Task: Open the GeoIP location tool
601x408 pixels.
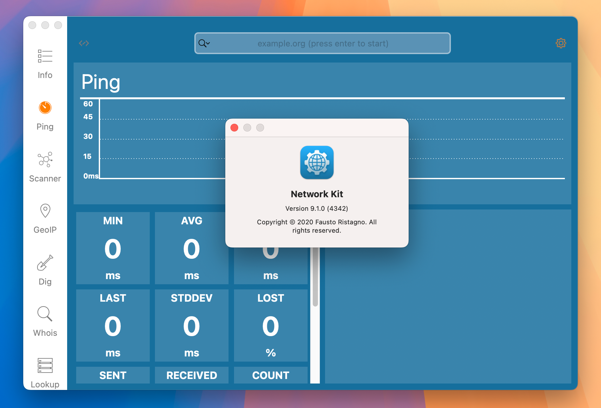Action: [45, 219]
